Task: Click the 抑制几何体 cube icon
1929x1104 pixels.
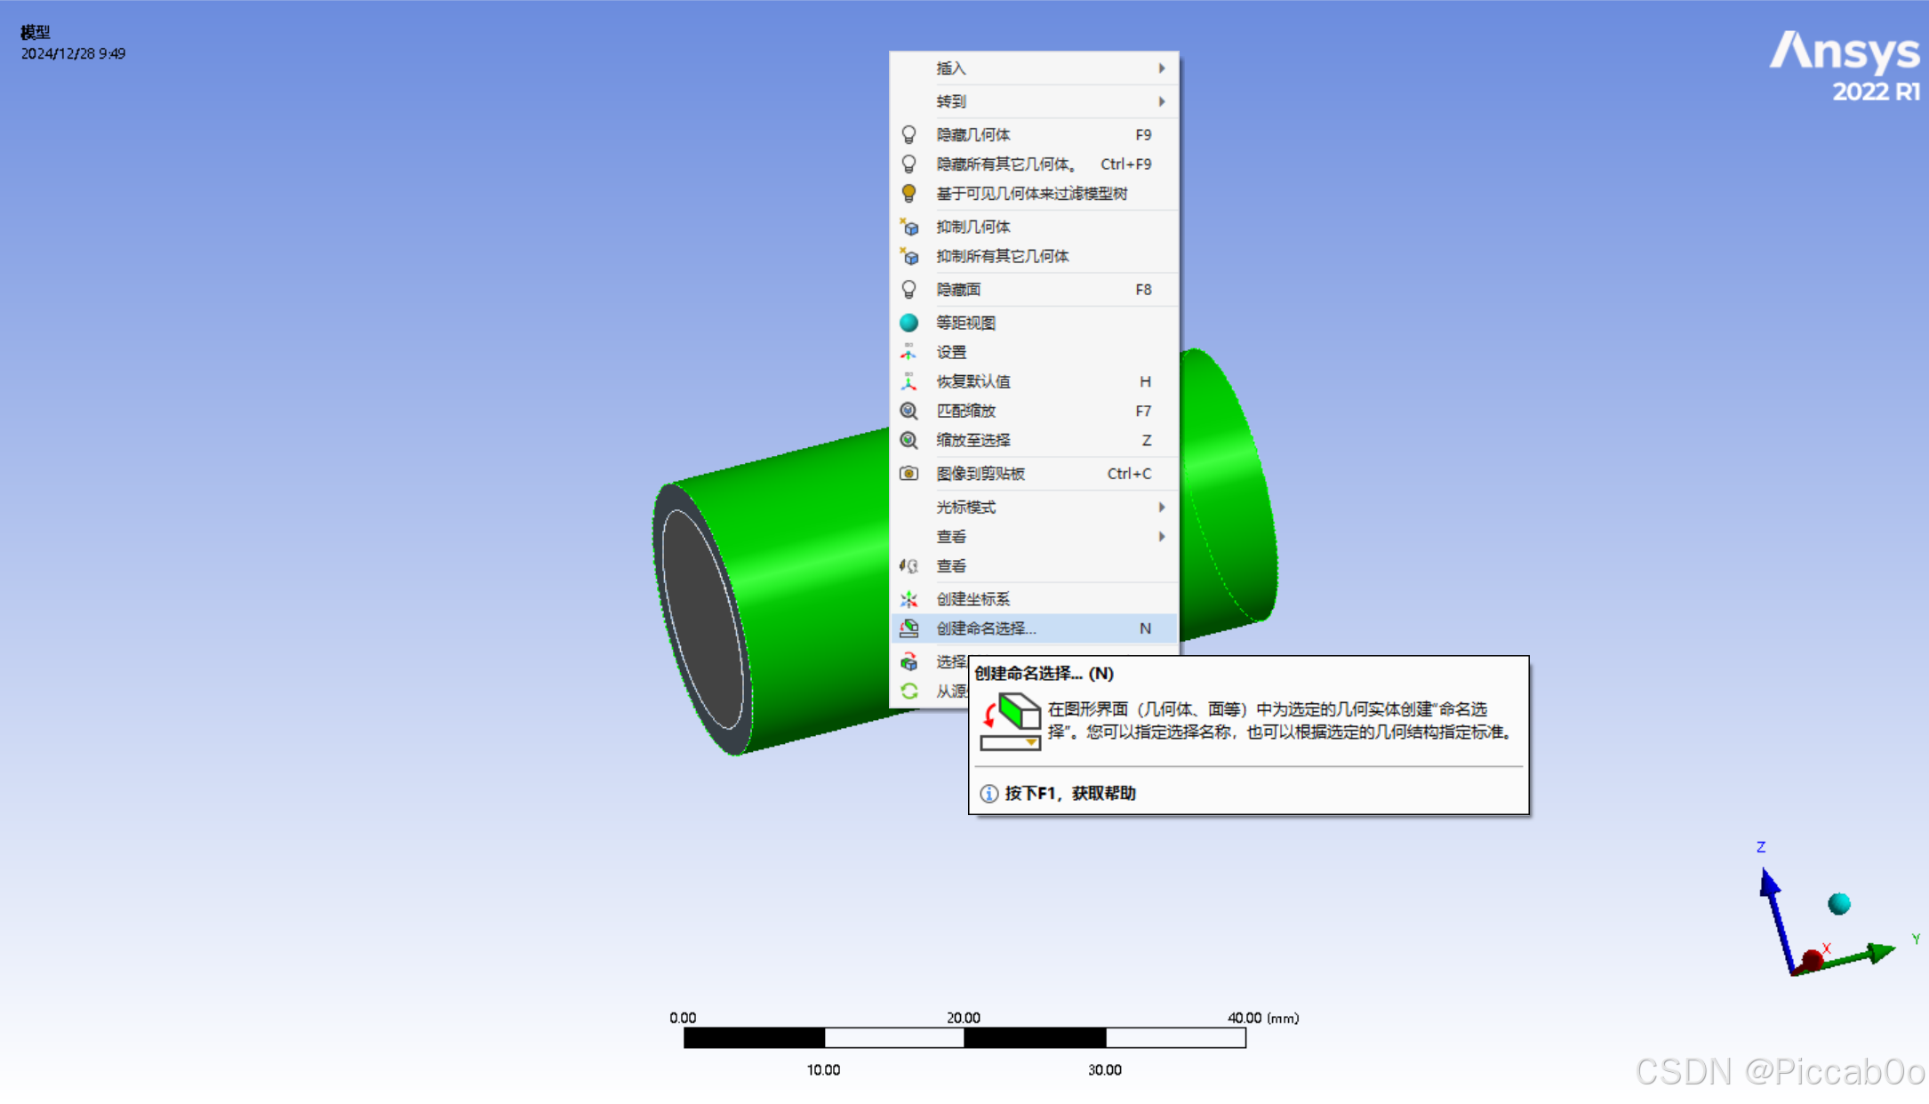Action: (x=908, y=227)
